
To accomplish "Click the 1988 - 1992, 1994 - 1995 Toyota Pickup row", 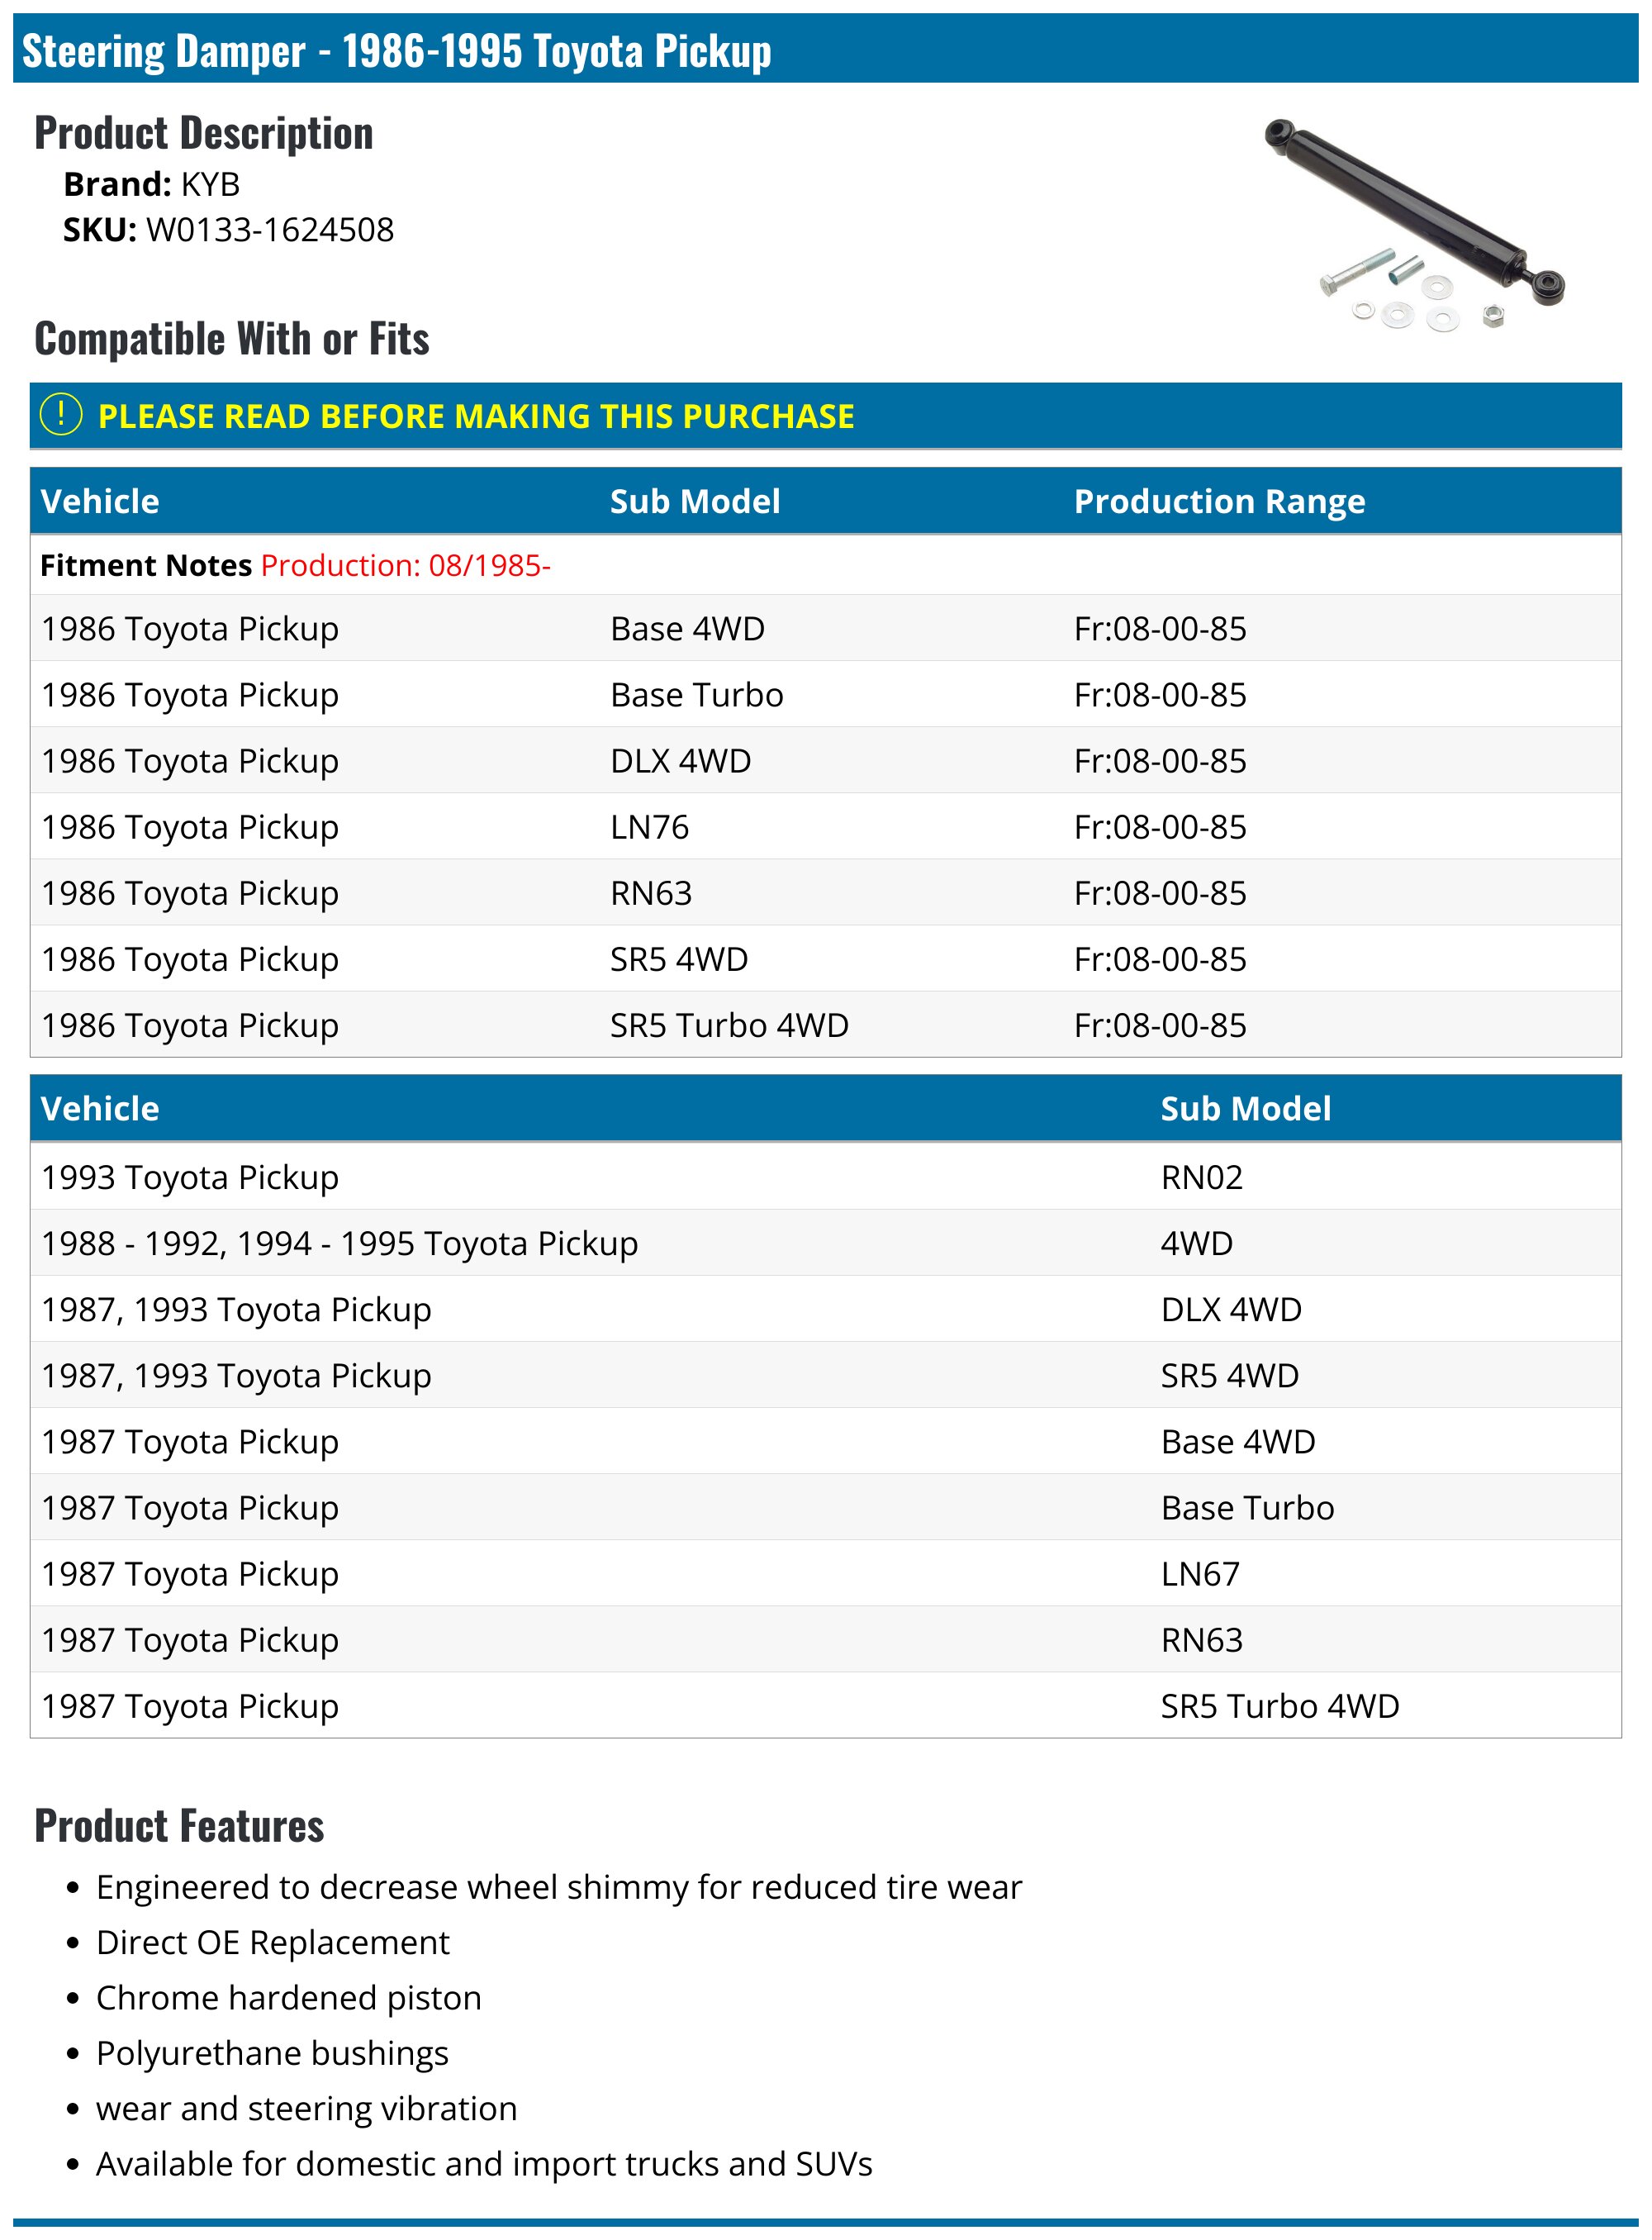I will point(825,1243).
